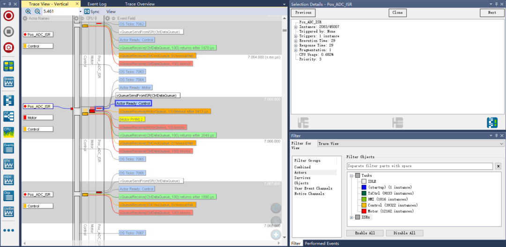
Task: Switch to the Trace Overview tab
Action: point(140,4)
